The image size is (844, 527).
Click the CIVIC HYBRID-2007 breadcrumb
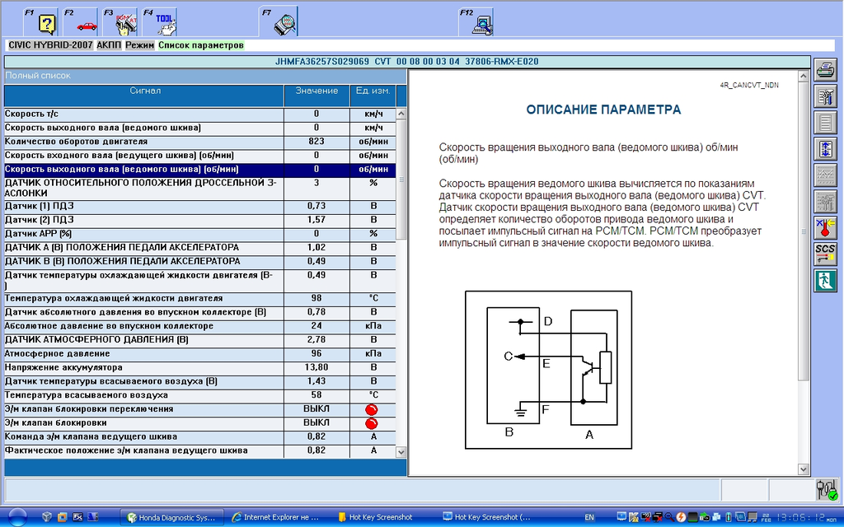[50, 45]
